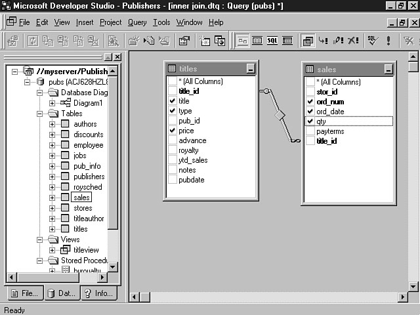Switch to the Info tab
420x315 pixels.
click(x=98, y=293)
